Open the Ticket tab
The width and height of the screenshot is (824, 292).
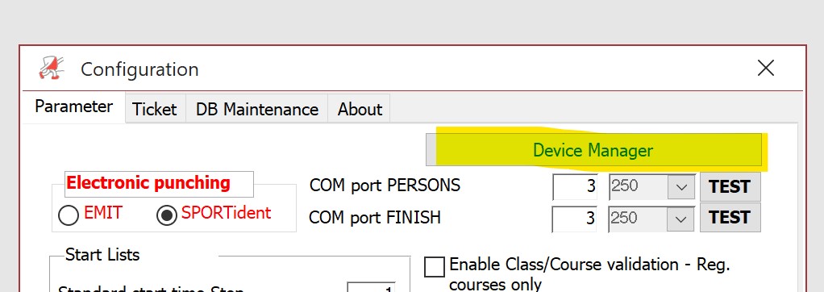point(155,109)
